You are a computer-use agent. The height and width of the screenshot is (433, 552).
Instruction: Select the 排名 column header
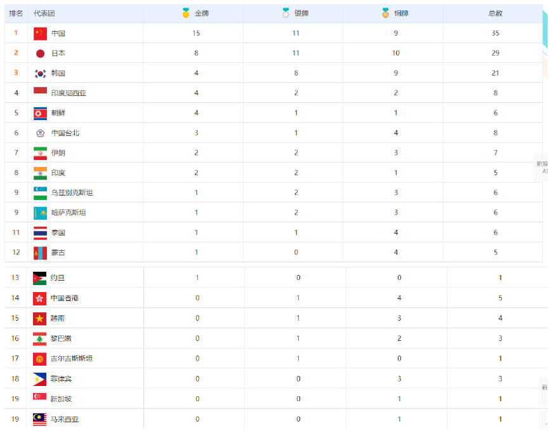[x=16, y=13]
